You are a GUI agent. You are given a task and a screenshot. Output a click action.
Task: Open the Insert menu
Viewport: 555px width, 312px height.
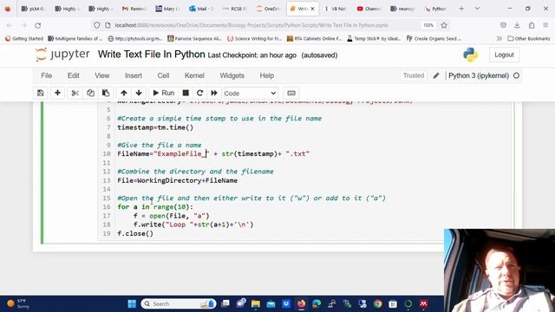coord(134,75)
